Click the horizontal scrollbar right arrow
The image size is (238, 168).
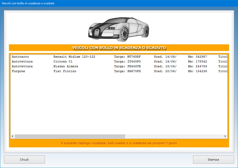coord(225,136)
